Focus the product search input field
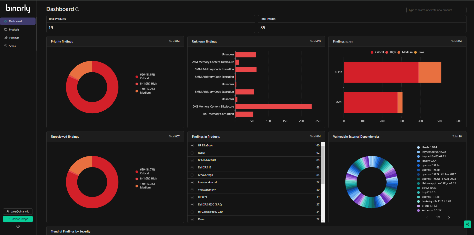Screen dimensions: 474x235 [436, 10]
